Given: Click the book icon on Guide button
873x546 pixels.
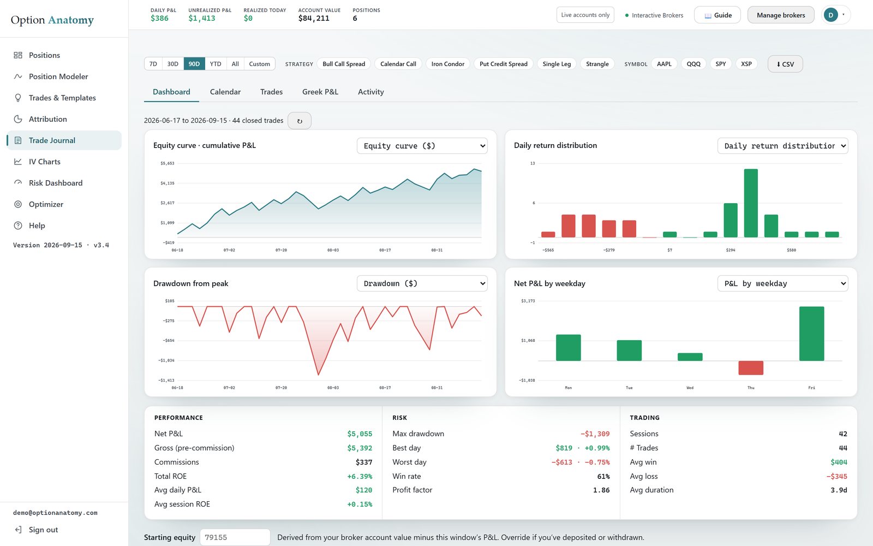Looking at the screenshot, I should point(708,15).
